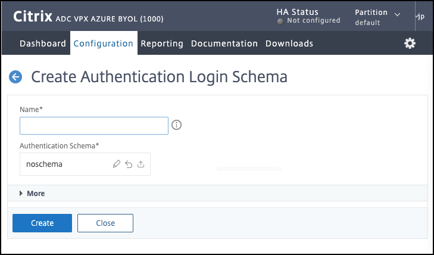Expand the More section
Image resolution: width=434 pixels, height=255 pixels.
pyautogui.click(x=33, y=194)
